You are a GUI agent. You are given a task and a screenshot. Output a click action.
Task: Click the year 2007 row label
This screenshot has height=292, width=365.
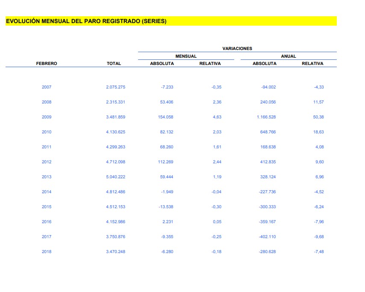pos(46,87)
